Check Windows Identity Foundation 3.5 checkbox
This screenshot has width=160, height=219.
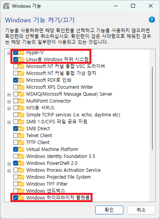[15, 156]
